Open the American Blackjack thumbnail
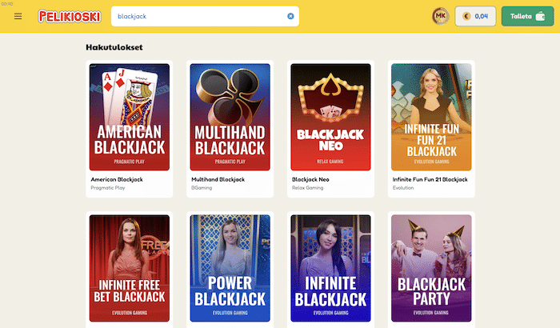Viewport: 560px width, 328px height. click(130, 117)
